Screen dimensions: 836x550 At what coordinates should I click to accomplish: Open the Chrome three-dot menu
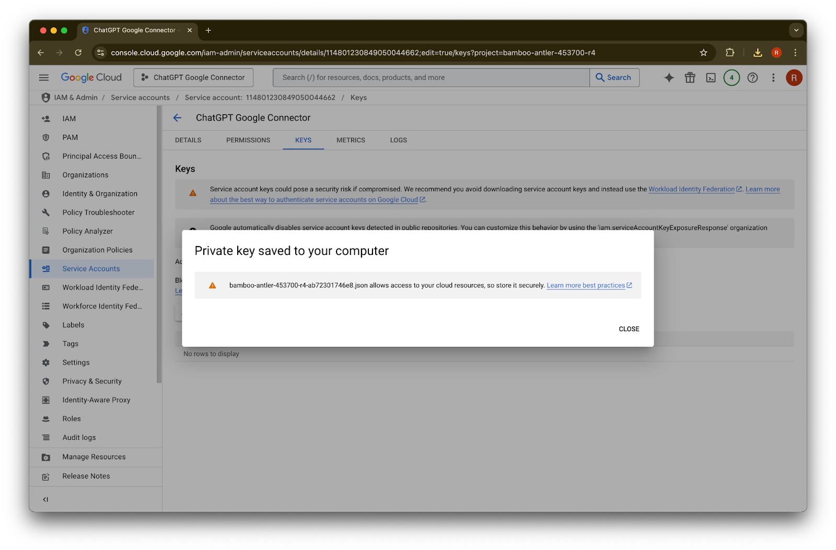(795, 53)
